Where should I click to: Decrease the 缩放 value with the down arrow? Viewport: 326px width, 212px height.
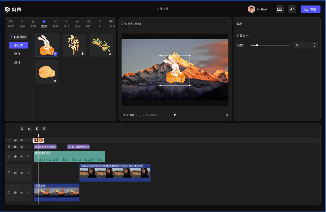pyautogui.click(x=314, y=47)
